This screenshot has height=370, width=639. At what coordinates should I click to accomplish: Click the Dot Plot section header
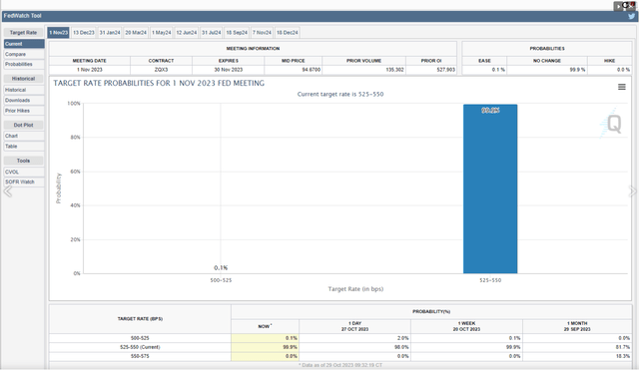tap(24, 125)
